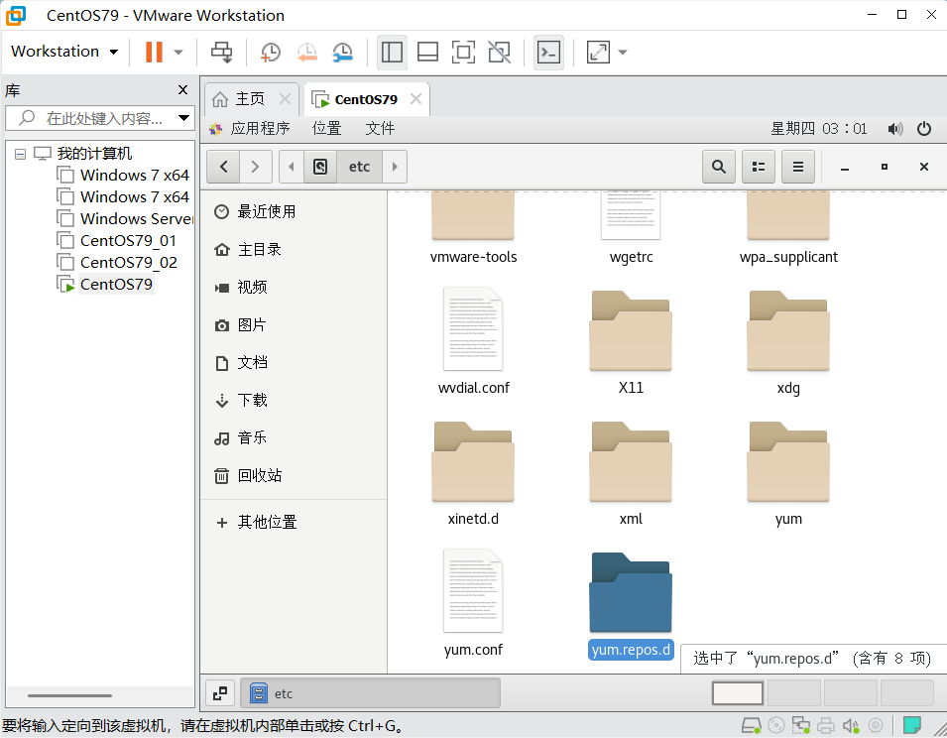This screenshot has width=947, height=738.
Task: Revert the VM to its last snapshot
Action: tap(306, 52)
